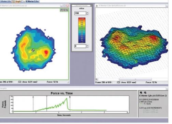Screen dimensions: 172x124
Task: Click 'Area: 6221 mm2' in the 2D window status bar
Action: click(30, 82)
